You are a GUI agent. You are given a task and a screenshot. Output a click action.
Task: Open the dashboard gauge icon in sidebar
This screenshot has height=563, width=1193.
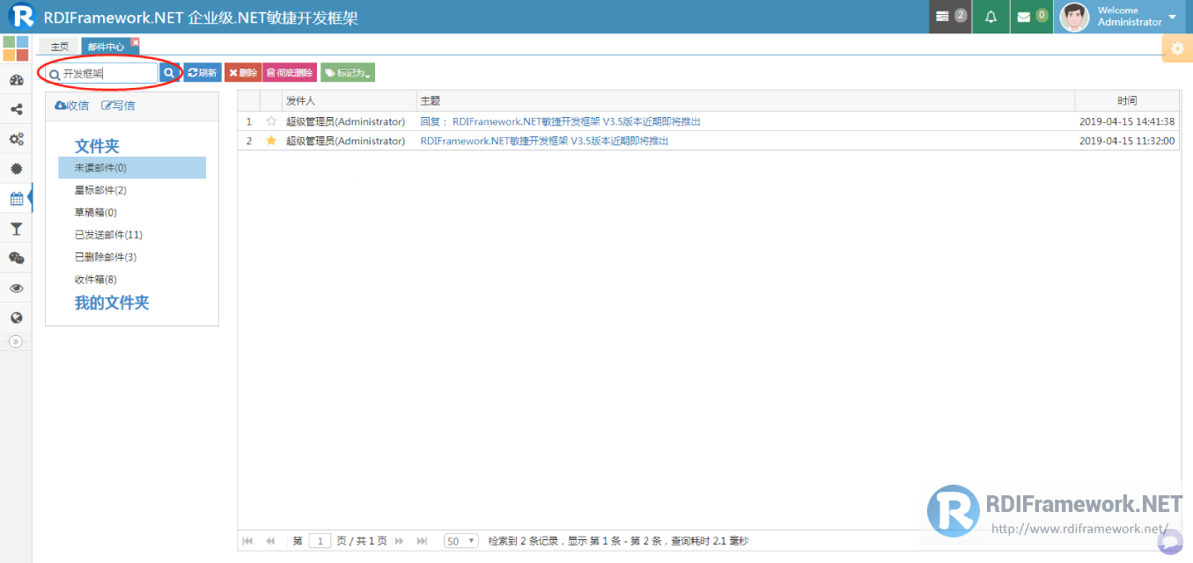[x=16, y=80]
